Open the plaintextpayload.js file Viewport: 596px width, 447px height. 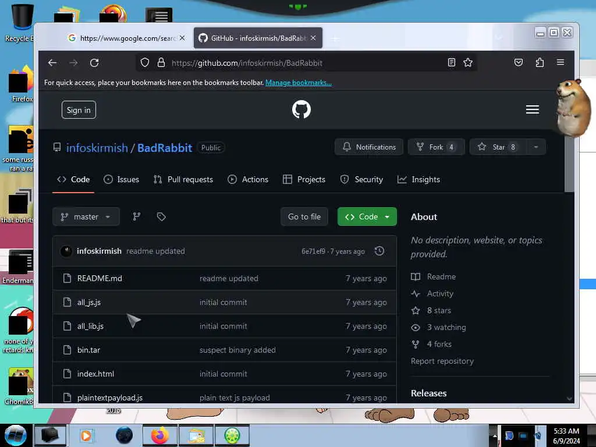[x=110, y=398]
